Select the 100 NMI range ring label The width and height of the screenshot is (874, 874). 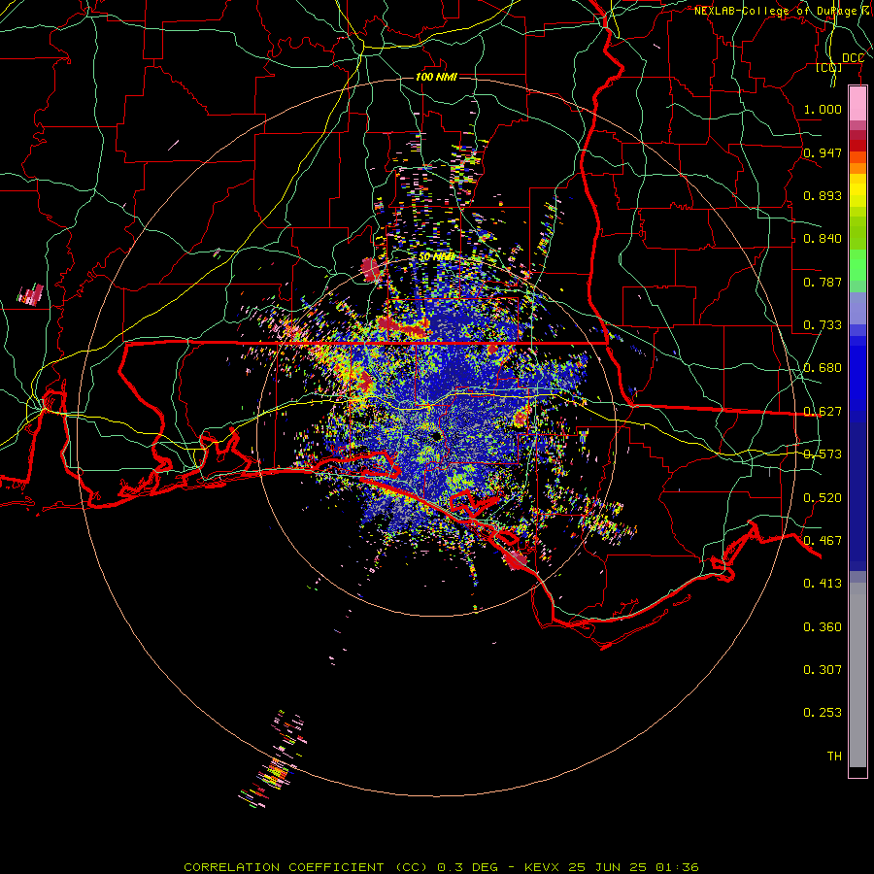tap(436, 77)
